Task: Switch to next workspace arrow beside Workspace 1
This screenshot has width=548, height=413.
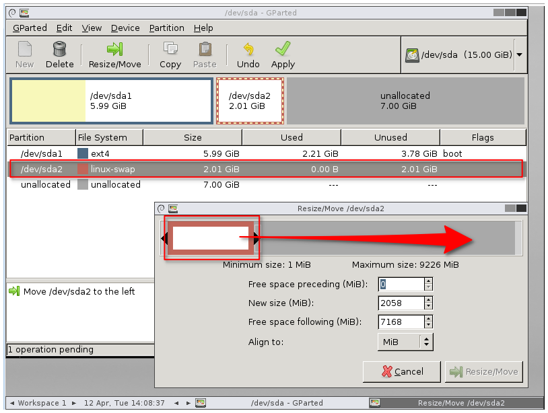Action: pos(74,403)
